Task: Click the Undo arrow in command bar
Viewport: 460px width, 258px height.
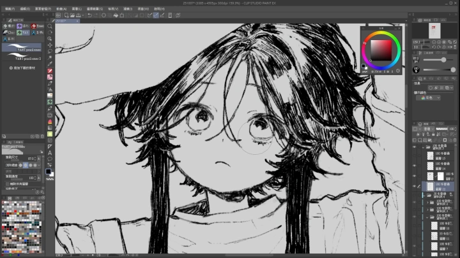Action: 90,15
